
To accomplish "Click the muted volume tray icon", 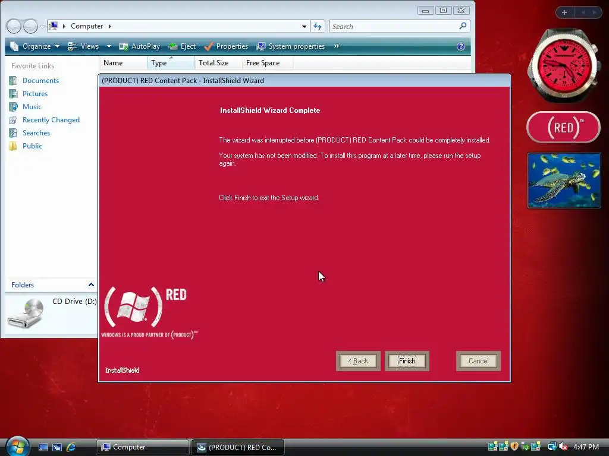I will tap(563, 446).
